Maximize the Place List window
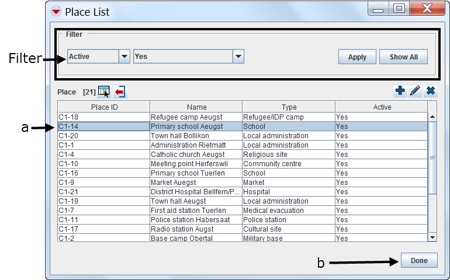The image size is (450, 280). [x=400, y=9]
